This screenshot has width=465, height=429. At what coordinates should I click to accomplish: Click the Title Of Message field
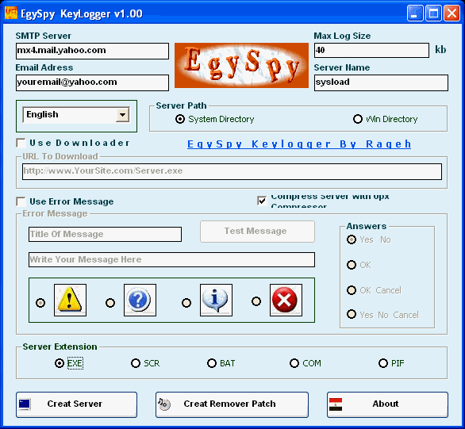[x=105, y=235]
